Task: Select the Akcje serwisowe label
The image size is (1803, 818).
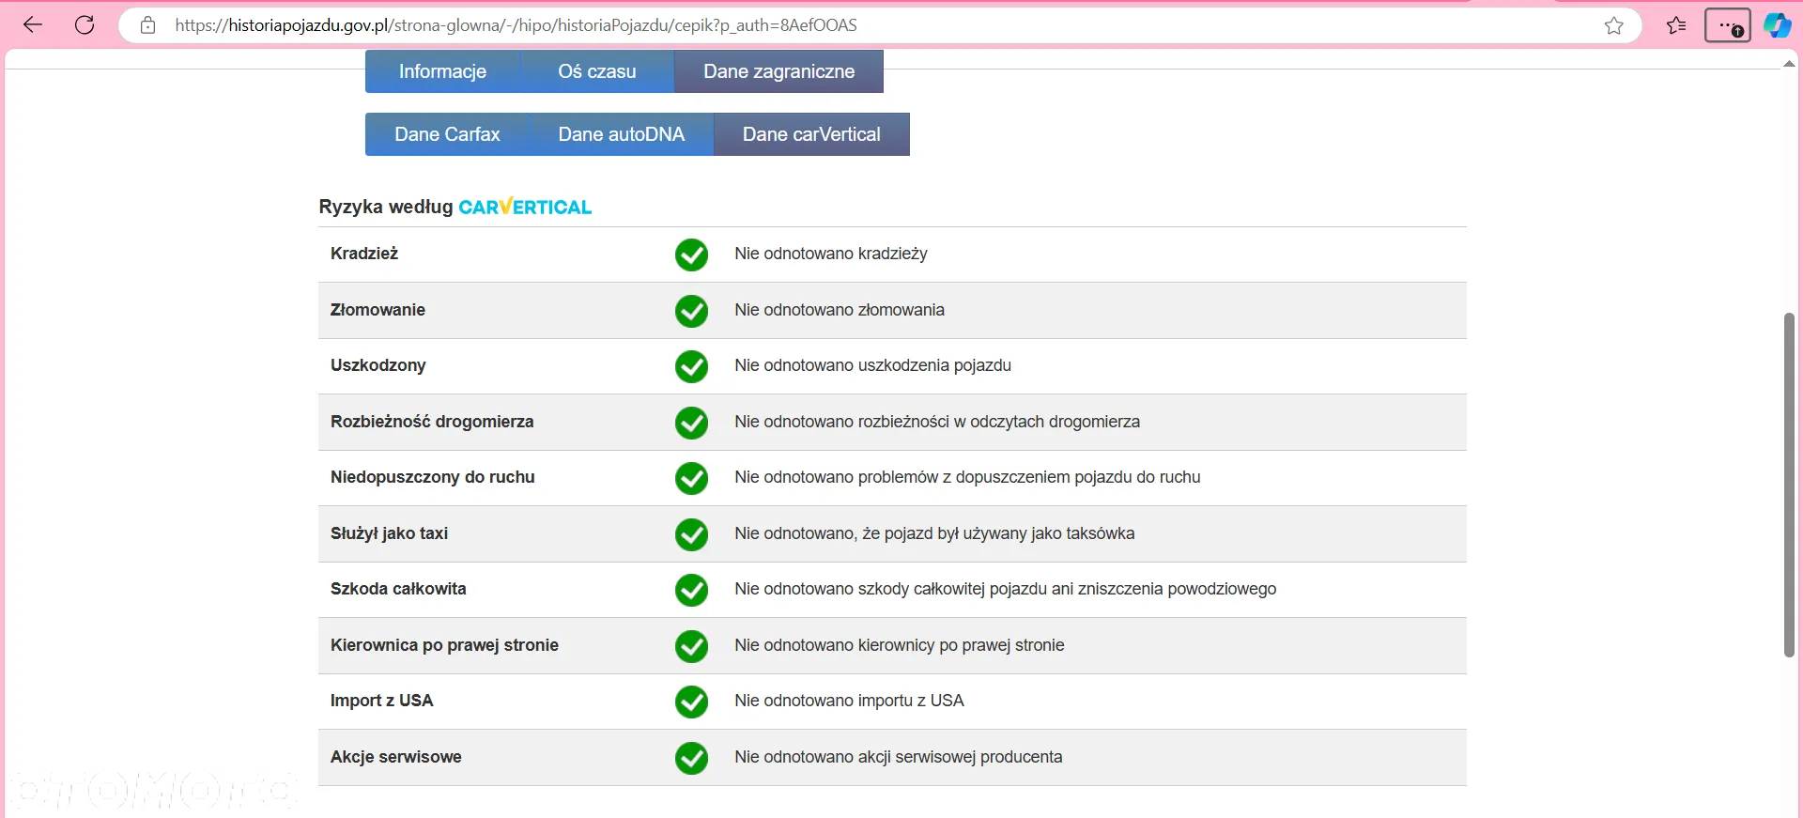Action: coord(396,757)
